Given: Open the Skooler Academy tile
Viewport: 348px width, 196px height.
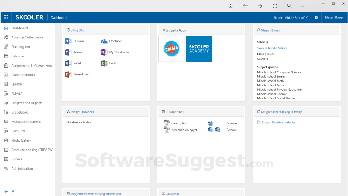Looking at the screenshot, I should [199, 49].
